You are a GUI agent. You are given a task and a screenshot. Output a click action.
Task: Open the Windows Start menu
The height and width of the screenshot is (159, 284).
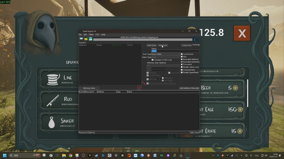pos(5,155)
